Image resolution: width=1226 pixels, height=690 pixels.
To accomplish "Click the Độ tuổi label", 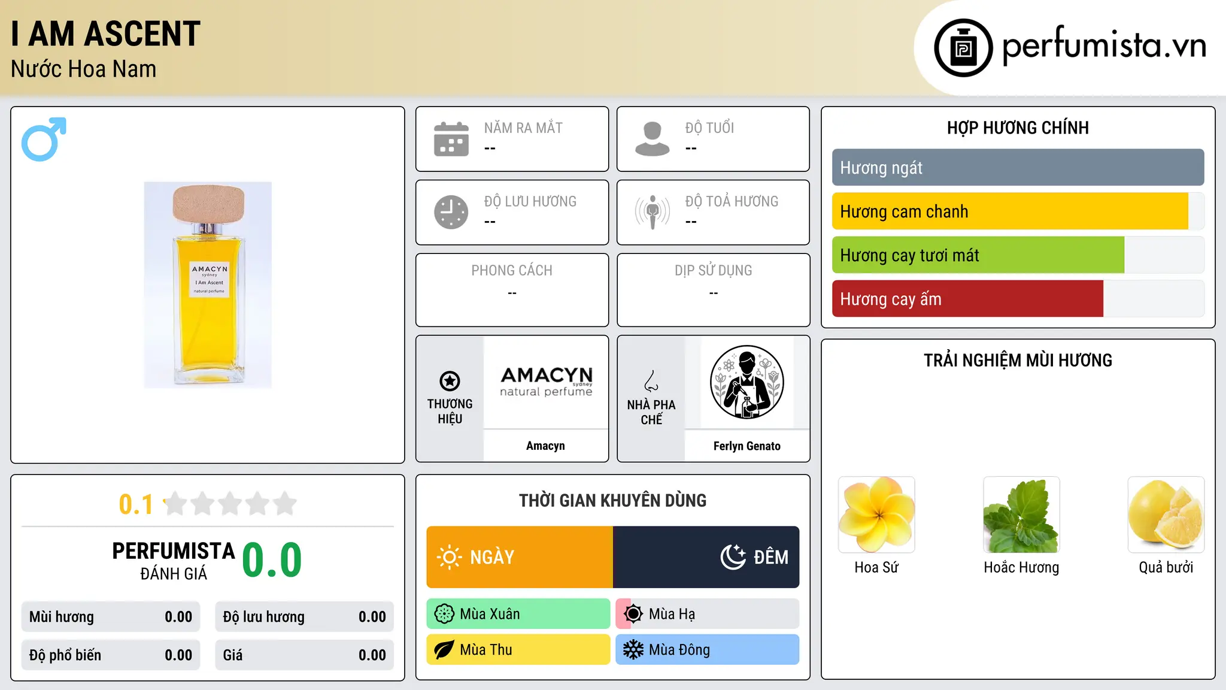I will [709, 128].
